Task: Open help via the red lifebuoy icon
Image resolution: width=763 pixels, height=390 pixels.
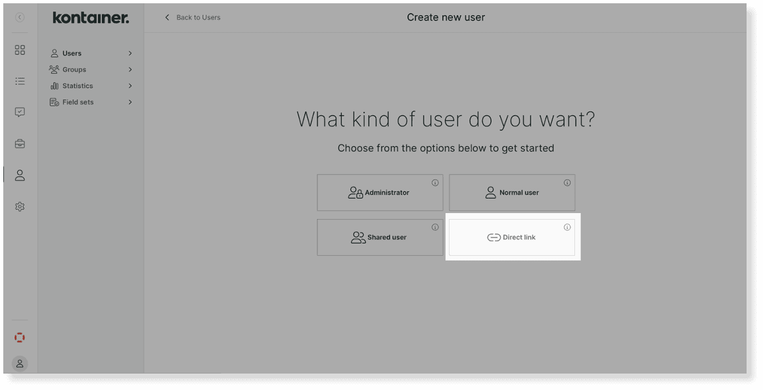Action: (20, 337)
